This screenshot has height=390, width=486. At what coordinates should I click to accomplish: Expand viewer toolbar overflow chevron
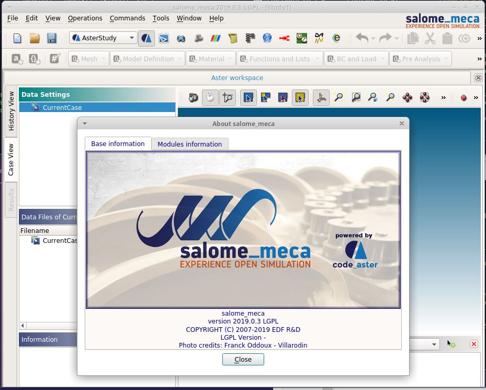pos(444,98)
